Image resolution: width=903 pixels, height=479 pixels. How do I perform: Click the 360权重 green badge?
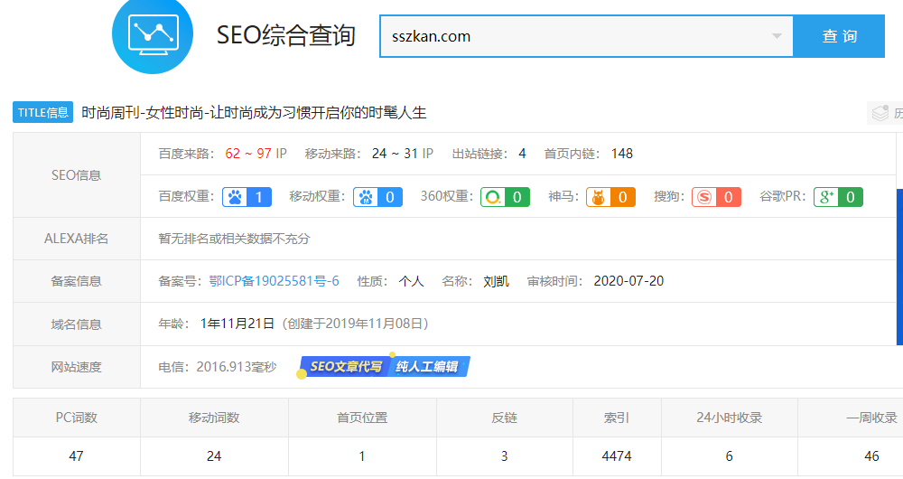click(505, 196)
